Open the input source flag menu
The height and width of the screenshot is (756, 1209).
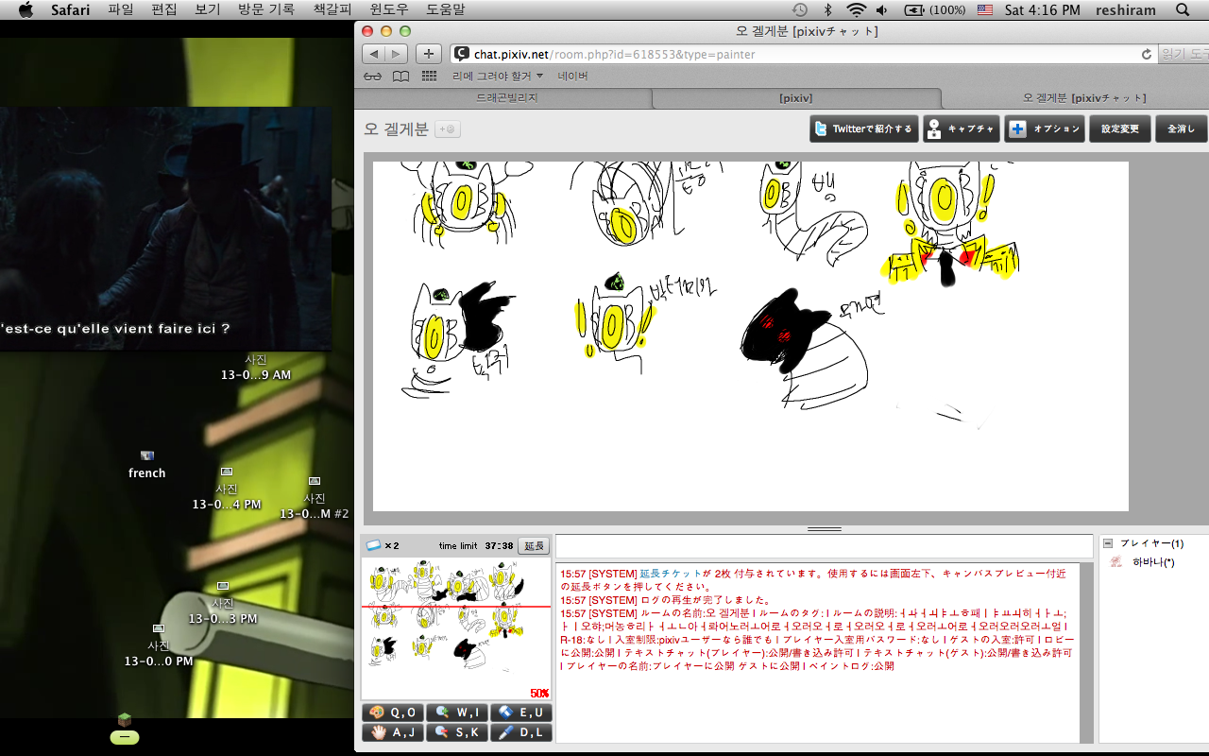click(x=985, y=10)
